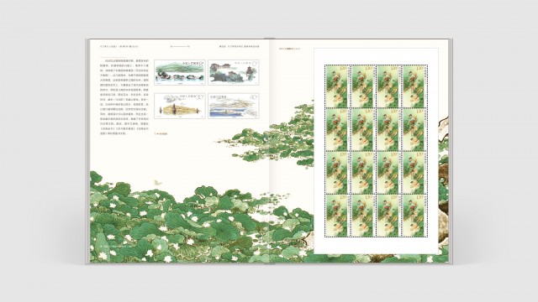The width and height of the screenshot is (538, 302).
Task: Click the green mountain lake landscape stamp
Action: pos(179,73)
